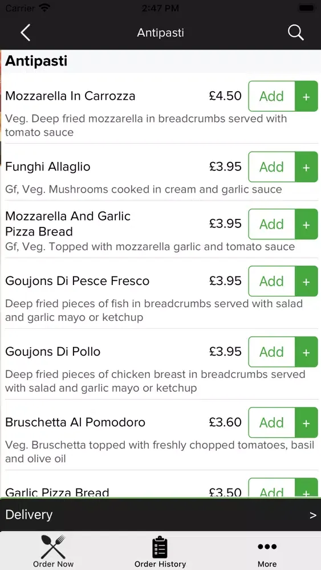Tap the back arrow icon
Screen dimensions: 321x570
26,32
